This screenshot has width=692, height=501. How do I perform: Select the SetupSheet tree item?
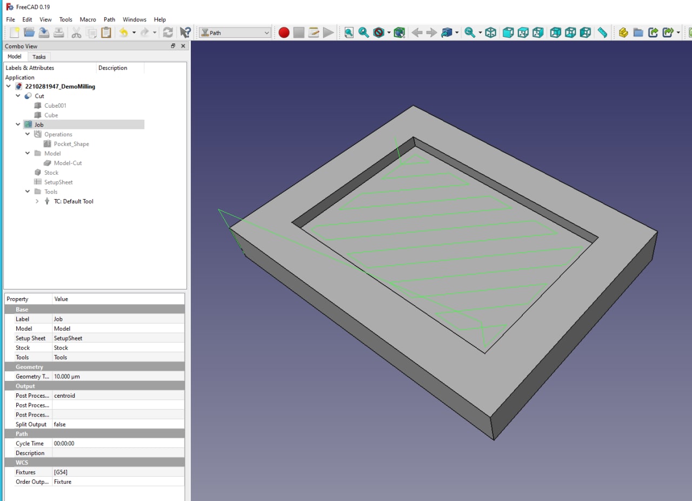click(58, 182)
